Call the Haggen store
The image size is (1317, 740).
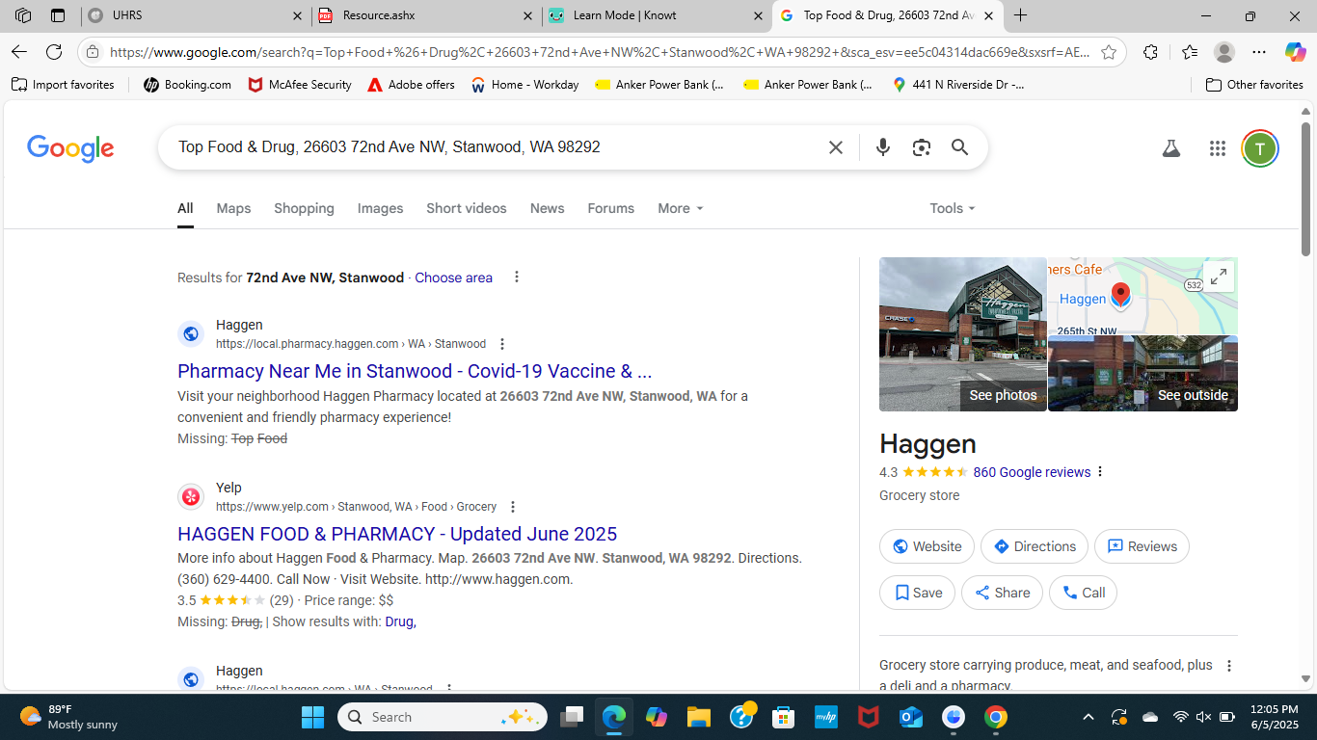coord(1083,593)
